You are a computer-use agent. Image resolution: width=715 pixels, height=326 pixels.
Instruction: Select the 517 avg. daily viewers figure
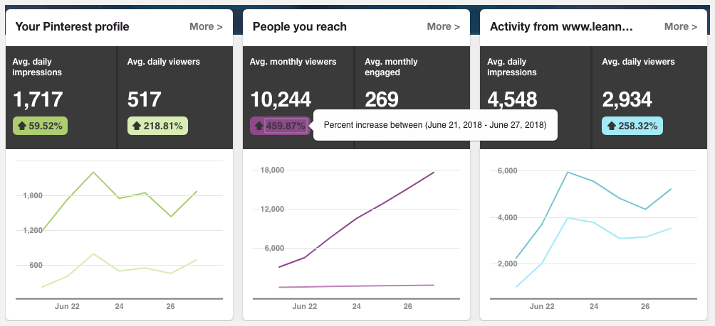[x=144, y=99]
